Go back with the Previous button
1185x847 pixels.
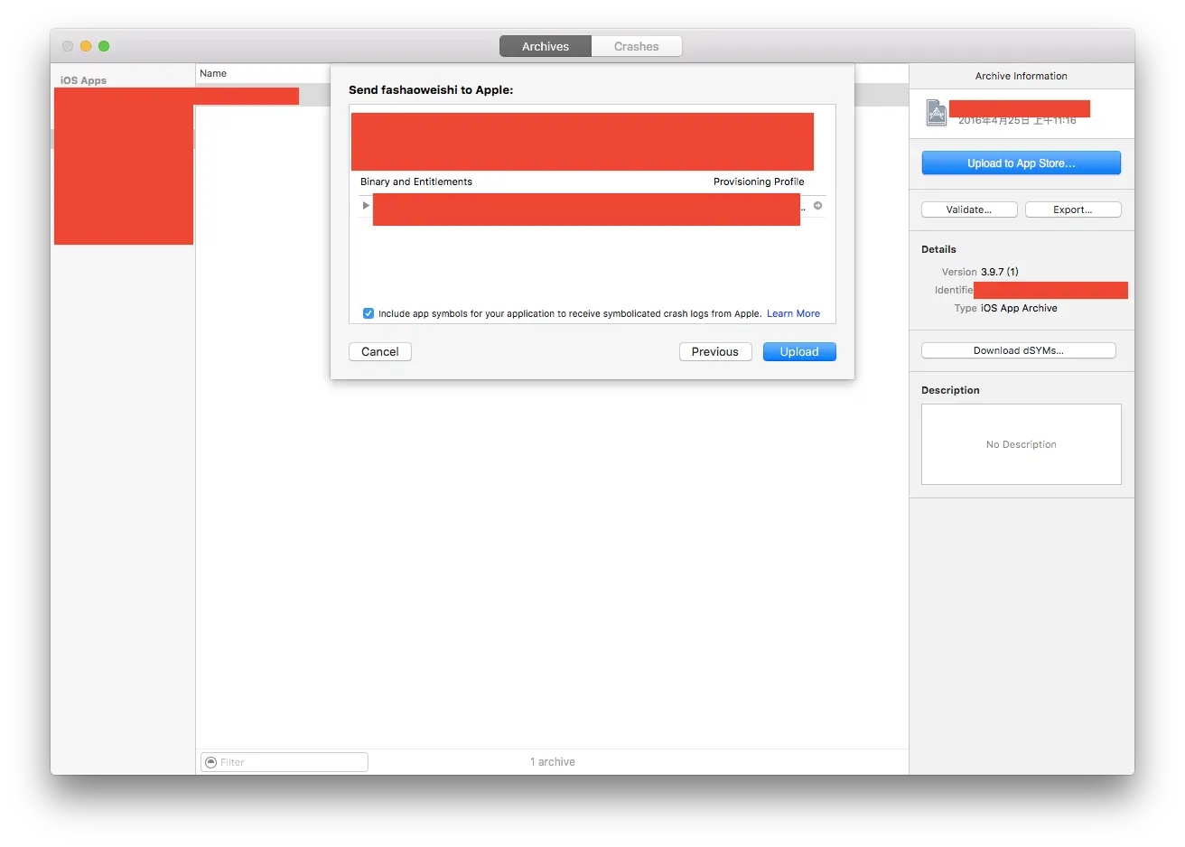pyautogui.click(x=715, y=352)
